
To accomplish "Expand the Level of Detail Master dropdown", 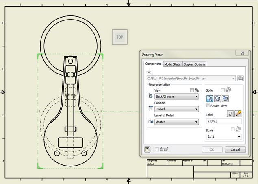I will (x=177, y=122).
